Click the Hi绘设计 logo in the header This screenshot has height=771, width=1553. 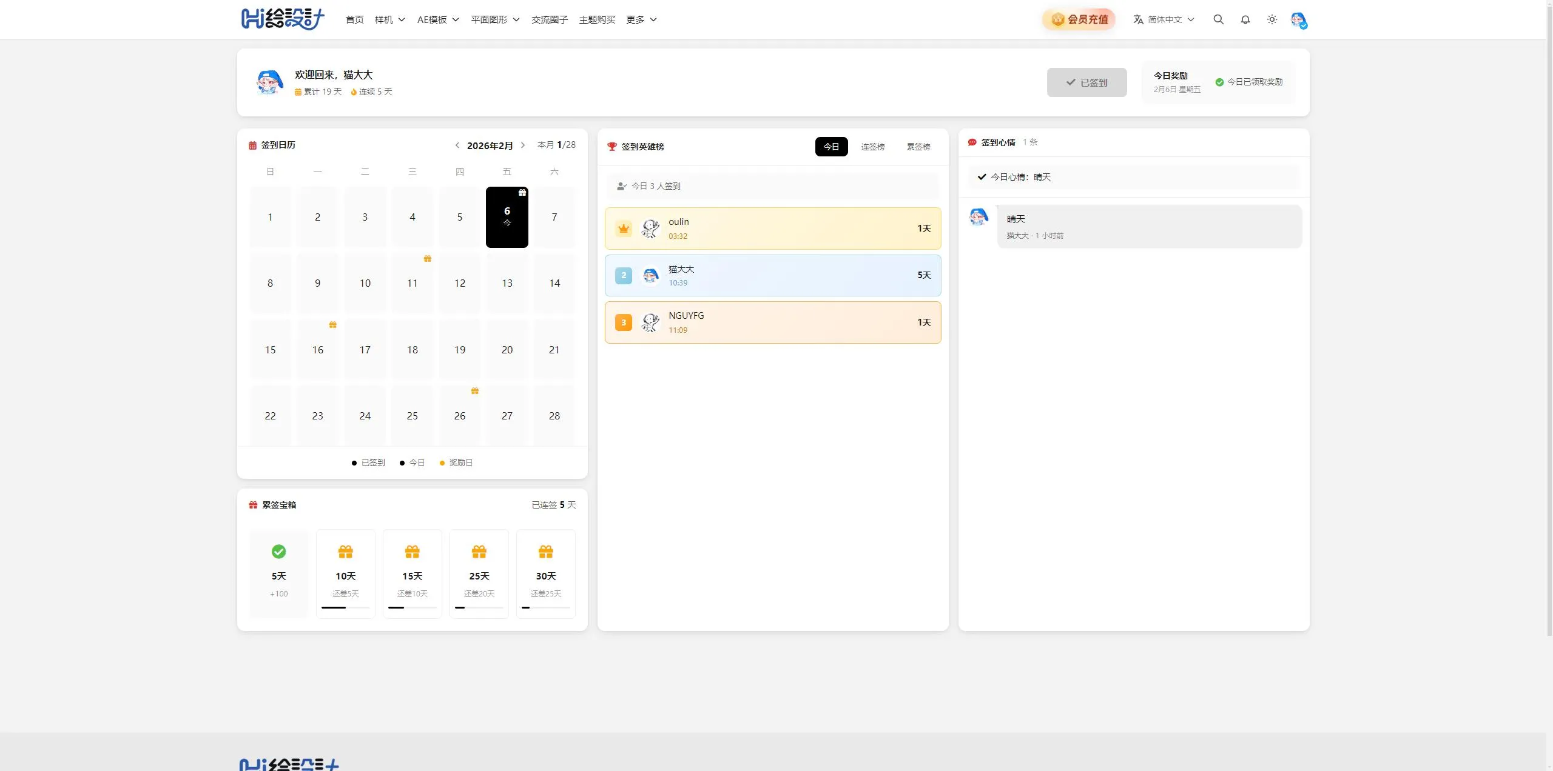(x=283, y=19)
